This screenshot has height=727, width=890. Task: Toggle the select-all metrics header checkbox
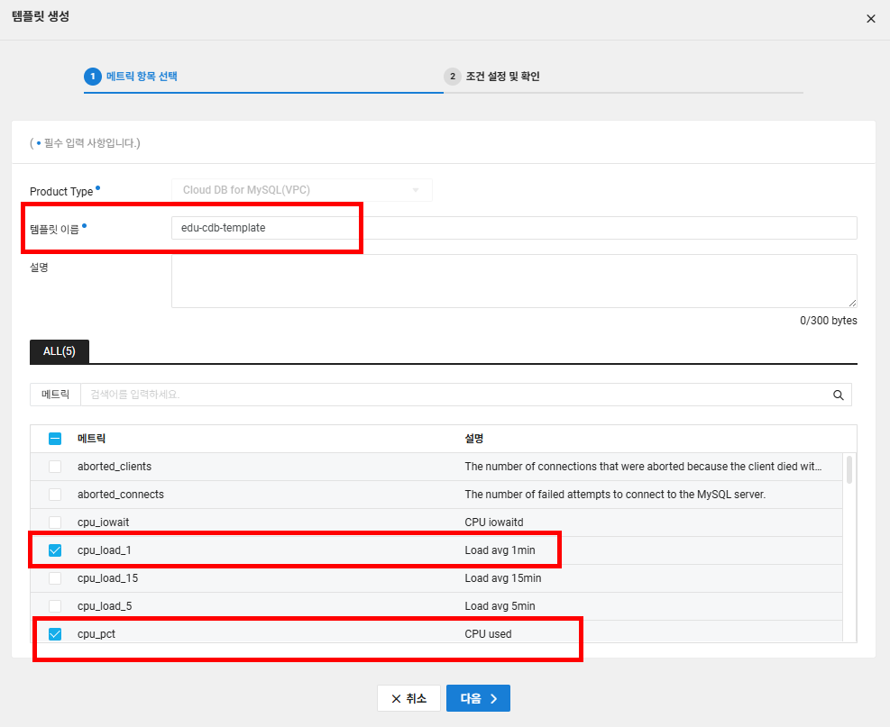click(x=55, y=439)
